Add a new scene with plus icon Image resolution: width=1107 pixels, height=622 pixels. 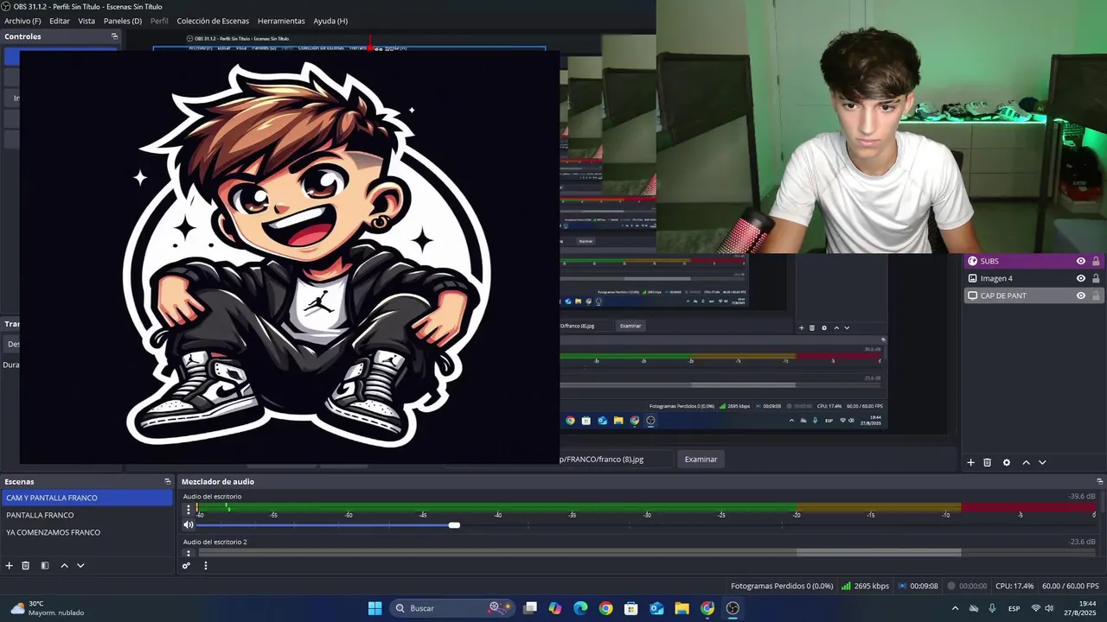coord(10,566)
